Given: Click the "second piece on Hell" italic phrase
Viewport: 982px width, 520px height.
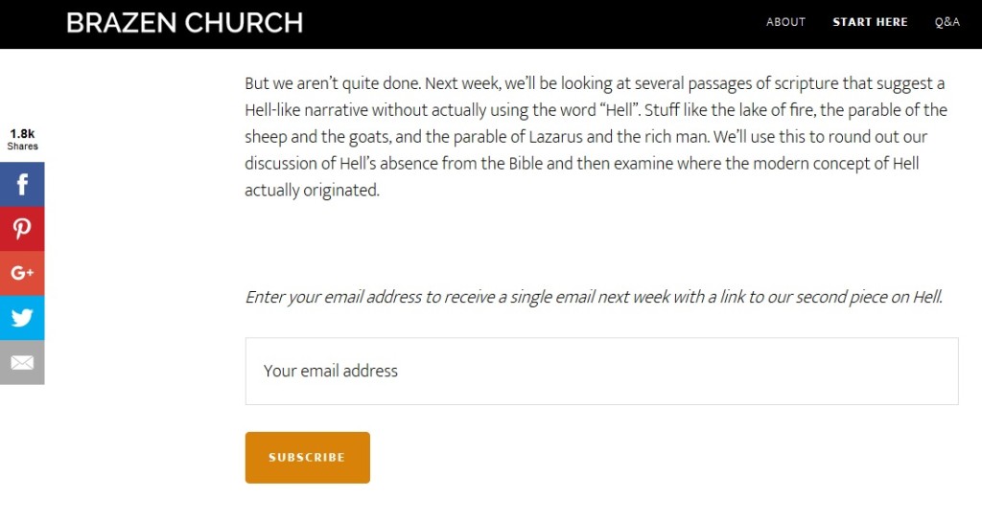Looking at the screenshot, I should (x=869, y=297).
